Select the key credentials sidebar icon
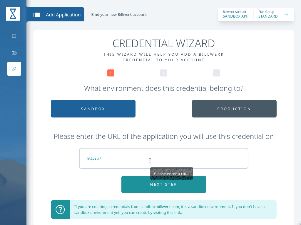This screenshot has width=301, height=225. click(x=14, y=69)
